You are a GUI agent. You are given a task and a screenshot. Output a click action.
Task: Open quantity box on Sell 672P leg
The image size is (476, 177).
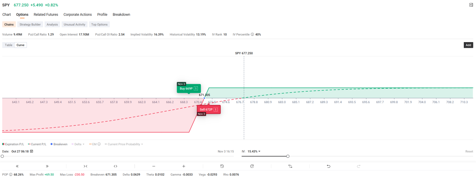coord(216,109)
